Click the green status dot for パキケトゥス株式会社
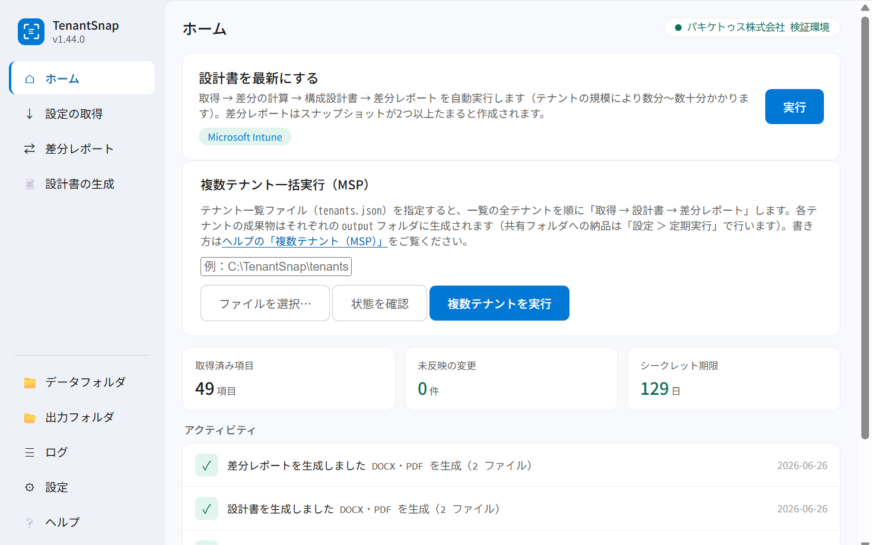872x545 pixels. 678,27
